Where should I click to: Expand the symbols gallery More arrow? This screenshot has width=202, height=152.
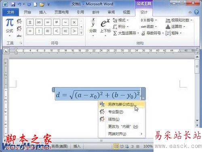(81, 33)
